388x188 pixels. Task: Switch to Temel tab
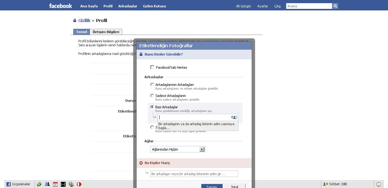pyautogui.click(x=82, y=32)
